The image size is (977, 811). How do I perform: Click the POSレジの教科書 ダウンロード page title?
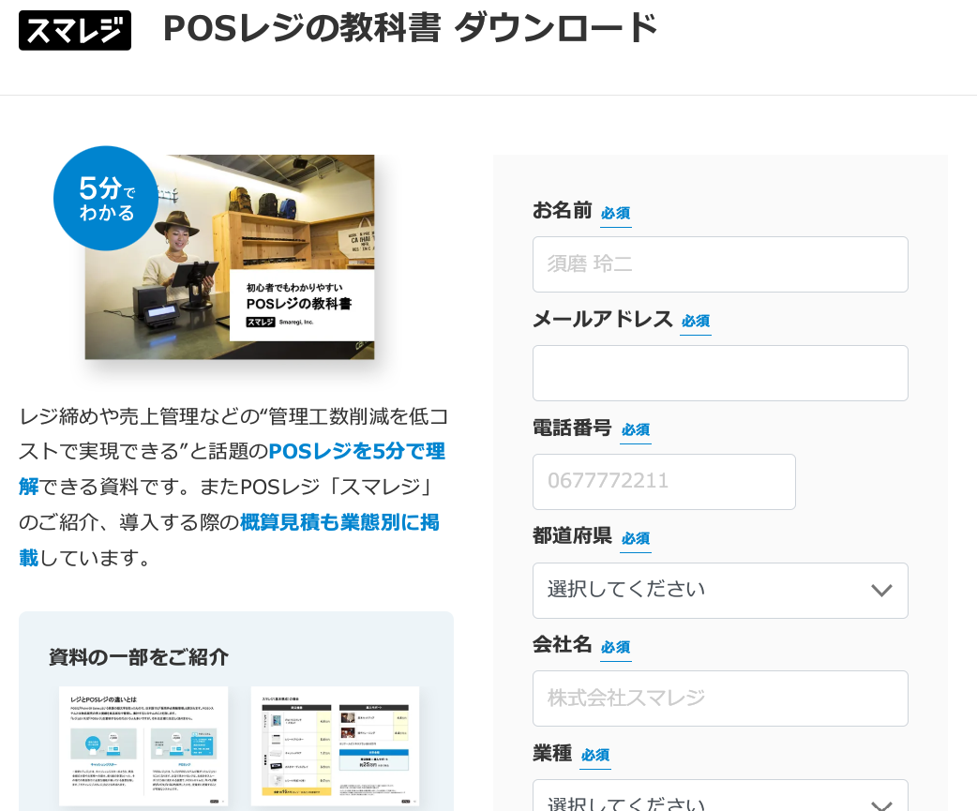point(410,28)
